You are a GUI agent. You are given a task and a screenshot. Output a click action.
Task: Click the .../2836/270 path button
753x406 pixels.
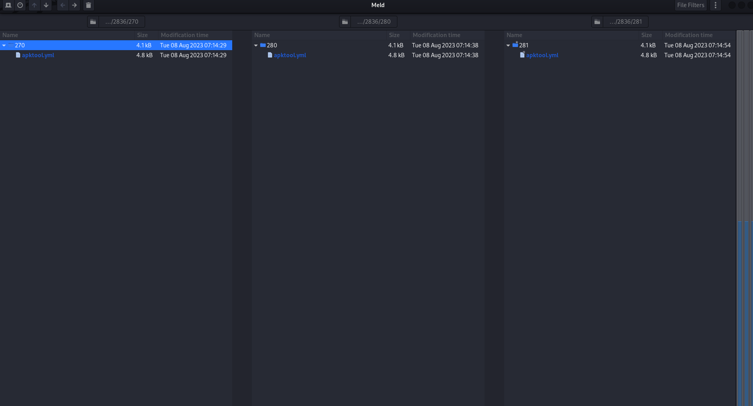[122, 21]
